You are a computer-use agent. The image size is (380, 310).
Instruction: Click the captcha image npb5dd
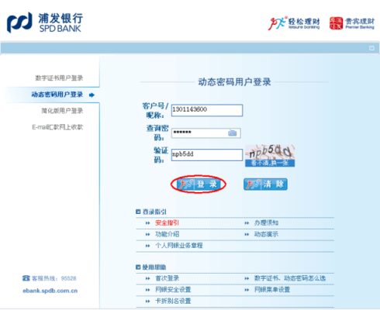click(x=270, y=152)
